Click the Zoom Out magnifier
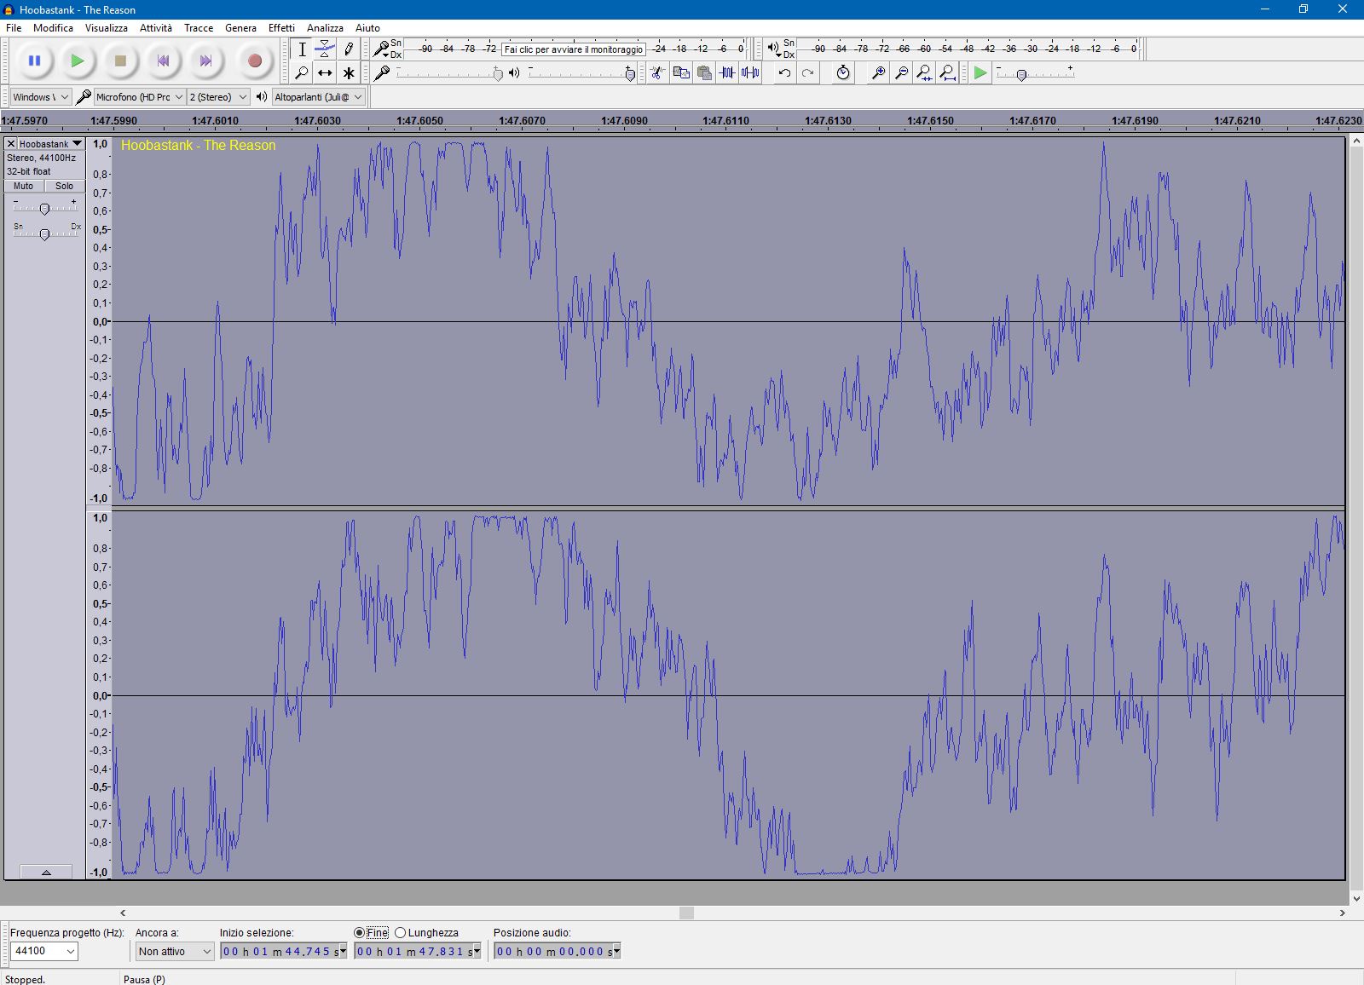 point(901,73)
